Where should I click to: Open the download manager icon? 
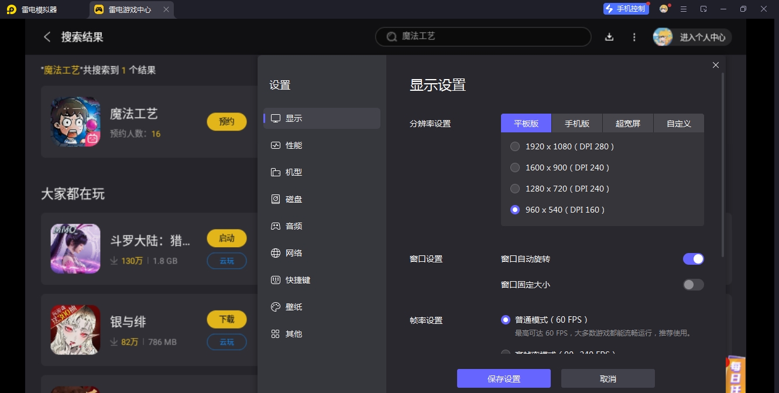pyautogui.click(x=609, y=37)
